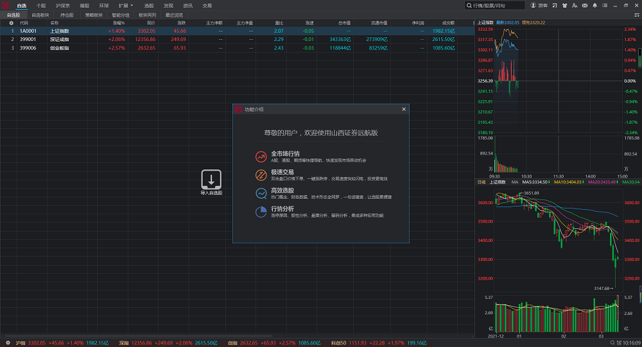Click the 高效选股 wave icon
The width and height of the screenshot is (642, 347).
pos(261,193)
